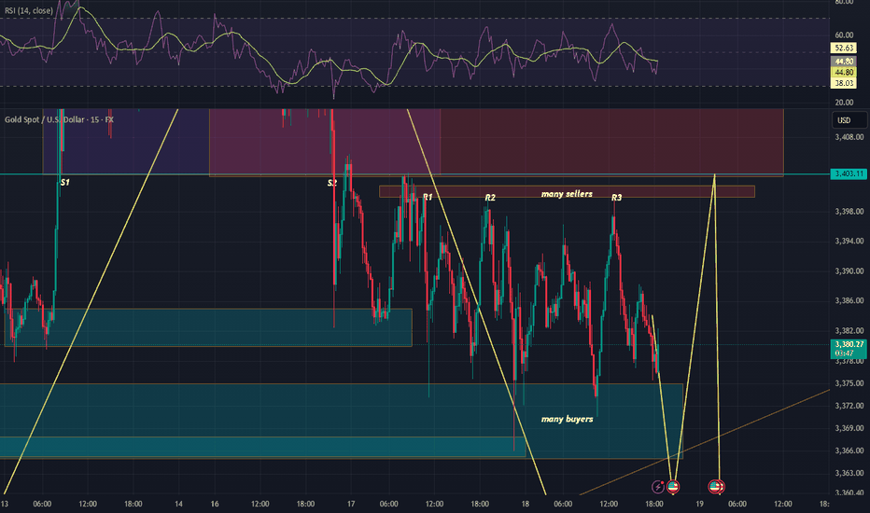Click the yellow 44.80 RSI value label
The height and width of the screenshot is (513, 870).
[844, 72]
